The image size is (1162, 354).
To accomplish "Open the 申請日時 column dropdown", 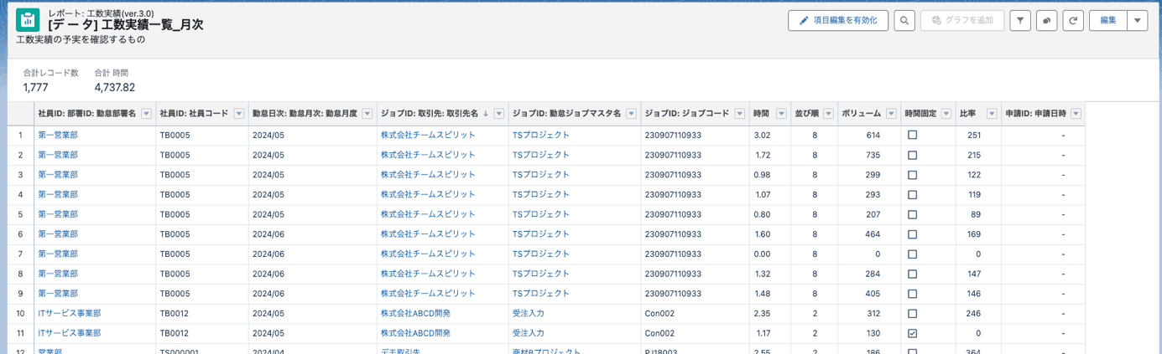I will 1076,114.
